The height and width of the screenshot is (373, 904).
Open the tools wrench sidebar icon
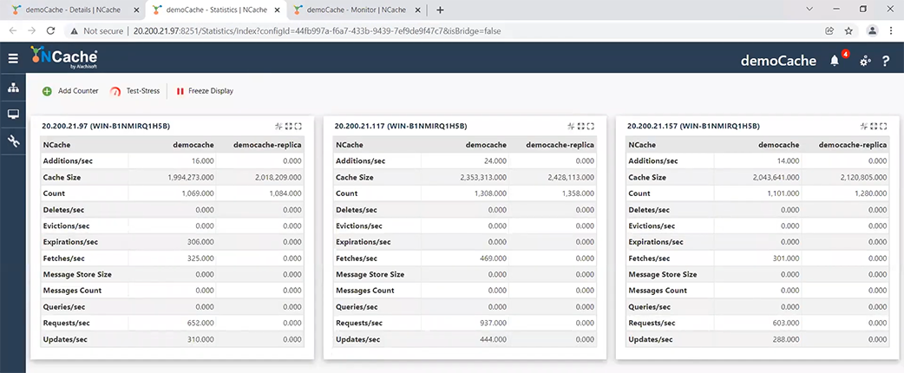click(13, 141)
